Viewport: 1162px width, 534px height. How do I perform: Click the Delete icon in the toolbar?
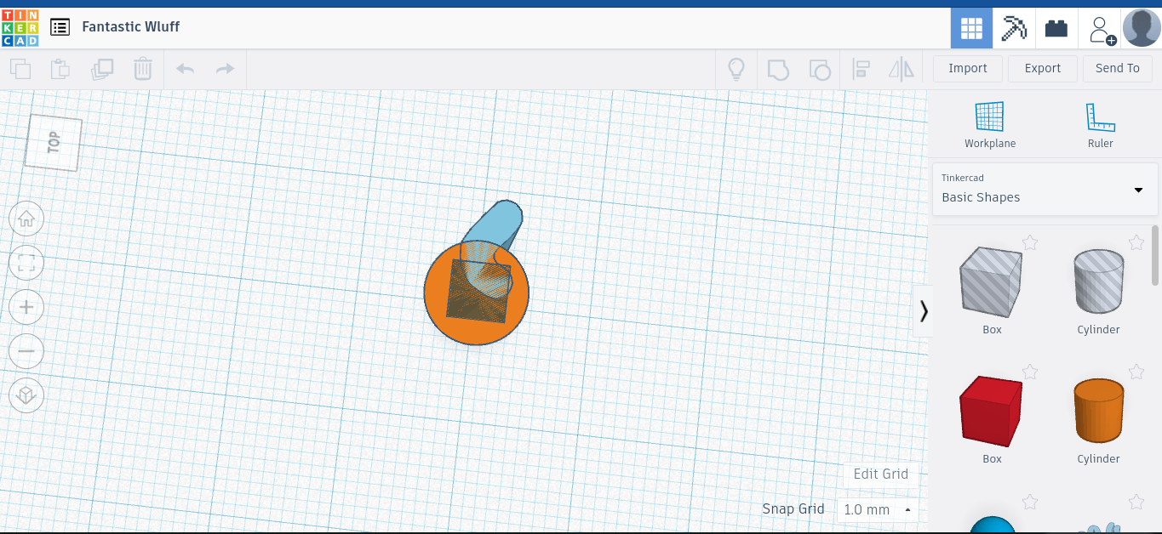tap(143, 69)
